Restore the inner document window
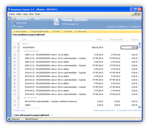 pos(136,14)
